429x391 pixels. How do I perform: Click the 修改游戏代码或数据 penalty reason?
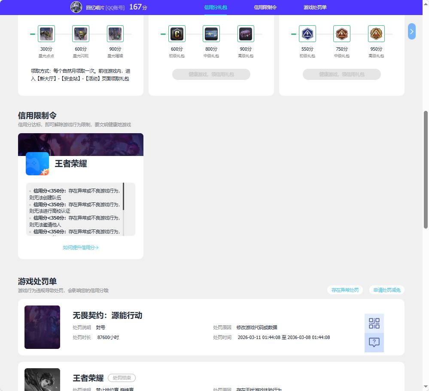[x=257, y=327]
